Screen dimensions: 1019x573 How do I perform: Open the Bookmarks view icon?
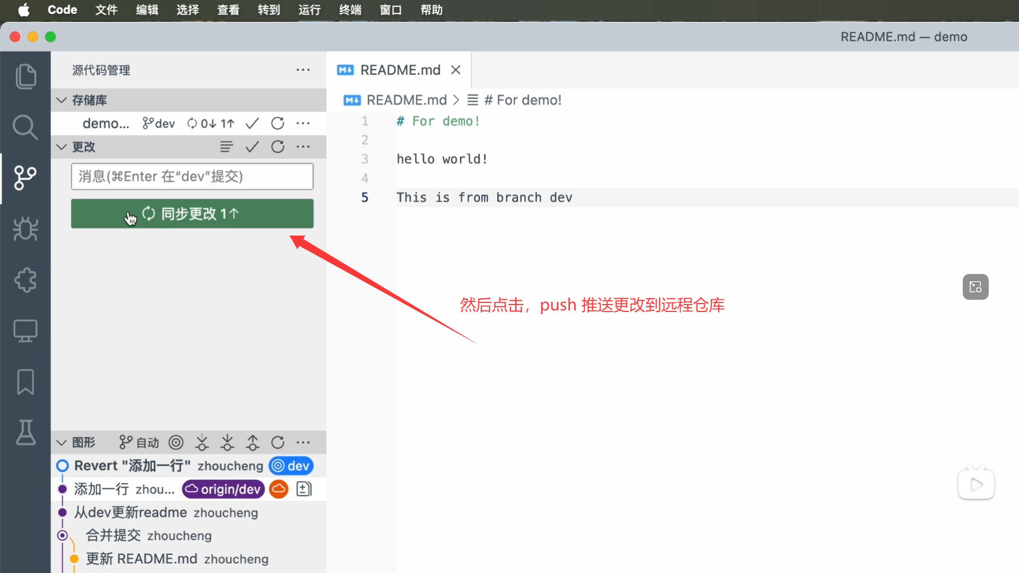[25, 382]
